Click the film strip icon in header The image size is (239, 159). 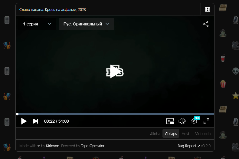click(208, 9)
